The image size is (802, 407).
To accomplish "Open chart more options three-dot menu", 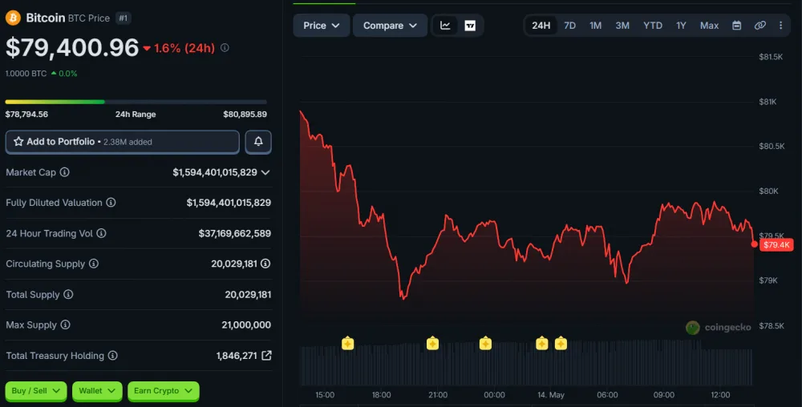I will [x=780, y=26].
